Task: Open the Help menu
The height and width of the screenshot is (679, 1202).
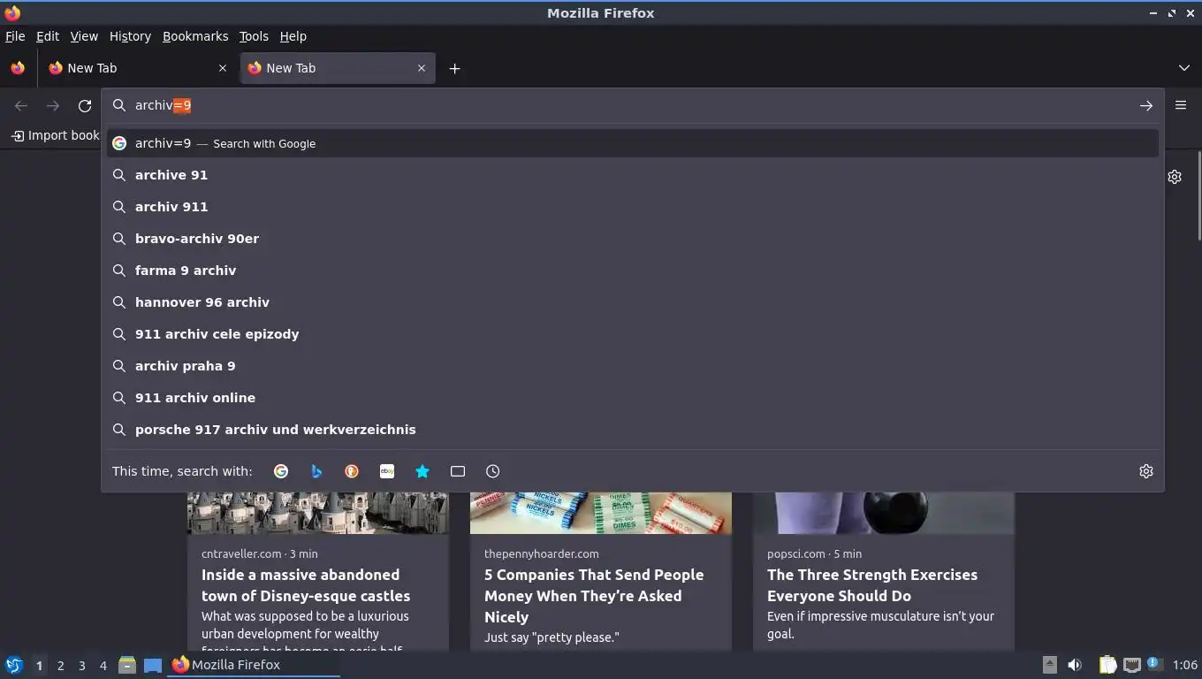Action: (x=293, y=36)
